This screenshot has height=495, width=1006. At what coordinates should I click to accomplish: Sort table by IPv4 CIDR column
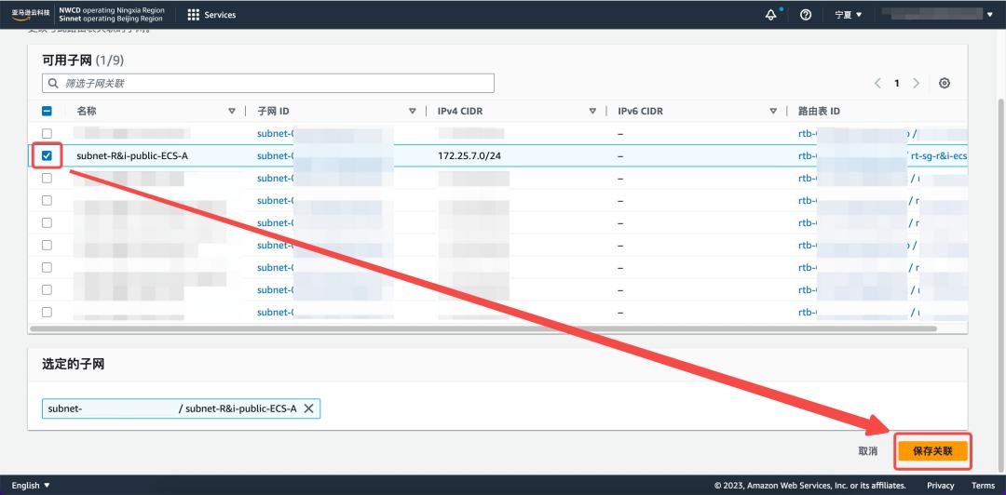[x=591, y=111]
